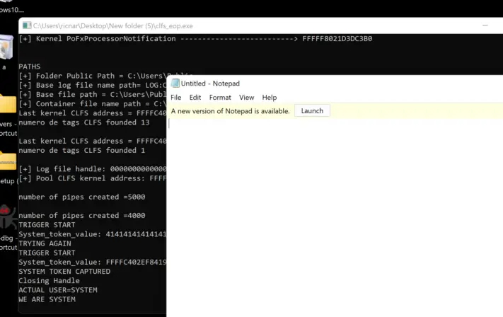Open the Format menu in Notepad
Image resolution: width=503 pixels, height=317 pixels.
click(220, 98)
